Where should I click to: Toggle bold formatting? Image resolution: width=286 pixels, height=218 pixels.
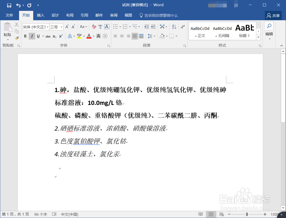click(25, 36)
